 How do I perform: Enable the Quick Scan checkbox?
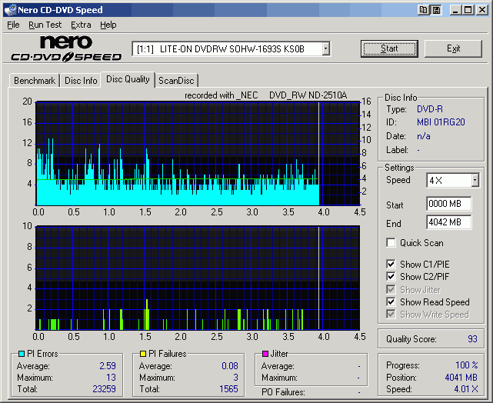coord(391,243)
